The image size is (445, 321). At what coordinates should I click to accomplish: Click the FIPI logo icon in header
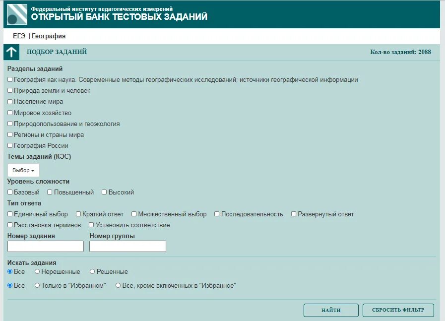pyautogui.click(x=17, y=14)
